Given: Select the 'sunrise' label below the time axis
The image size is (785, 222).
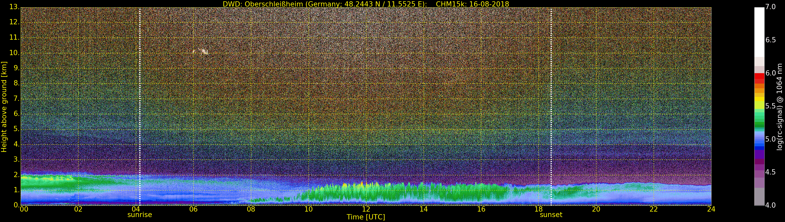Looking at the screenshot, I should [139, 215].
